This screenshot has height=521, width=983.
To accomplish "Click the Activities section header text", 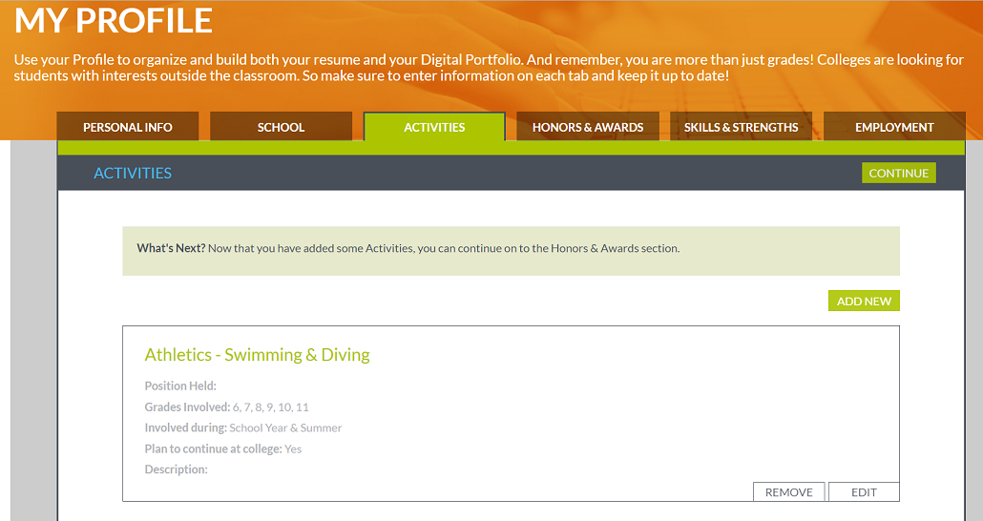I will coord(133,173).
